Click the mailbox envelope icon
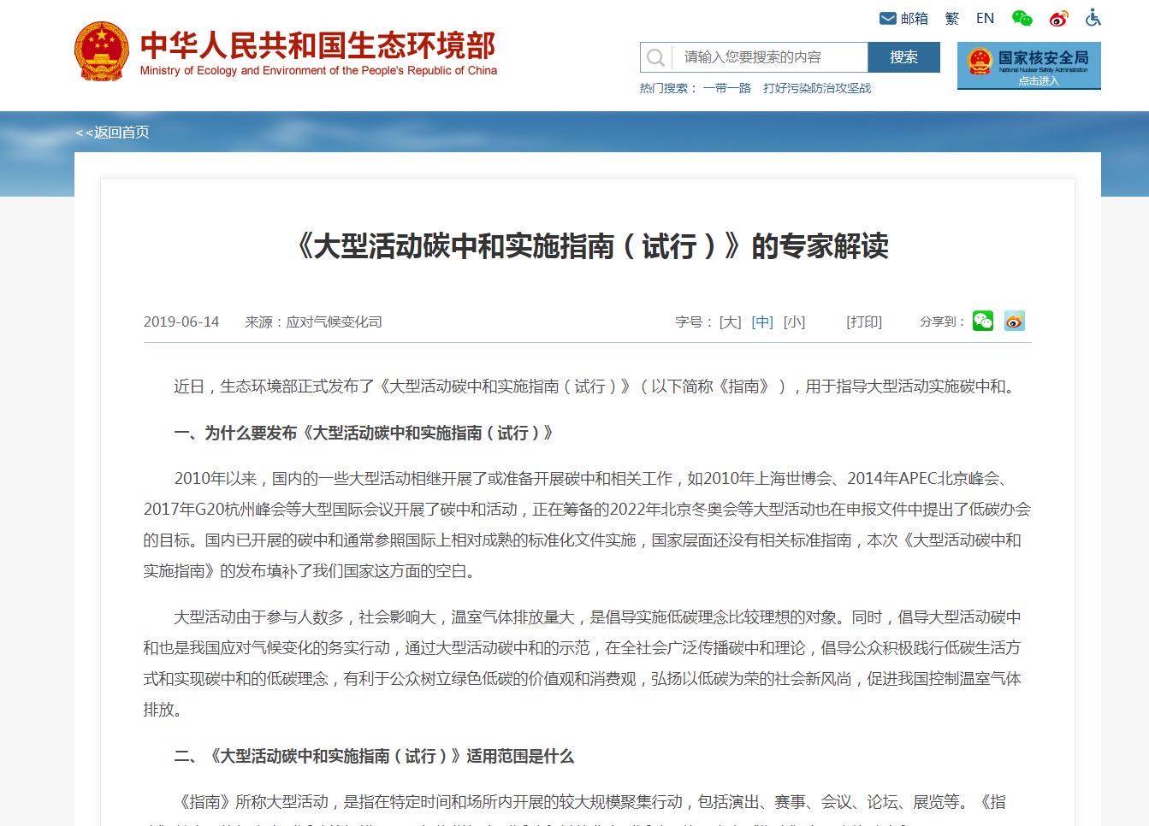The height and width of the screenshot is (826, 1149). click(888, 18)
